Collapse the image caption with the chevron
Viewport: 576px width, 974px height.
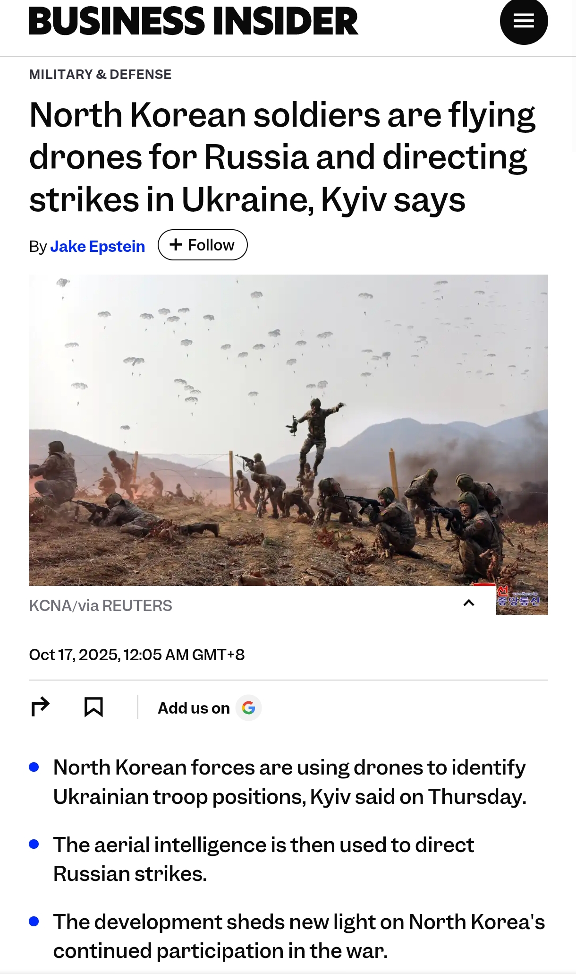pos(469,603)
